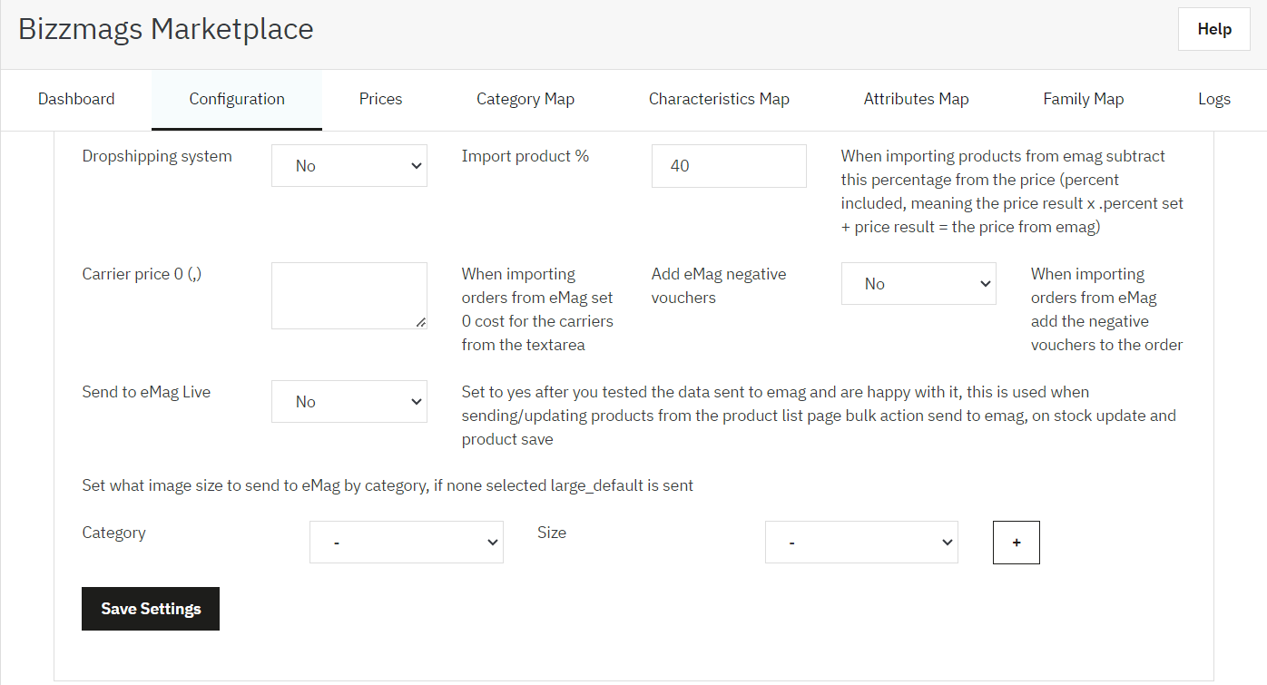1267x685 pixels.
Task: Expand the Category select box
Action: point(407,542)
